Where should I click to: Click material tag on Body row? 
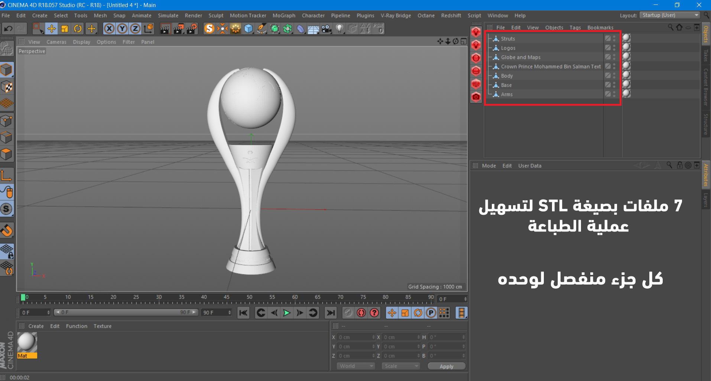click(627, 75)
